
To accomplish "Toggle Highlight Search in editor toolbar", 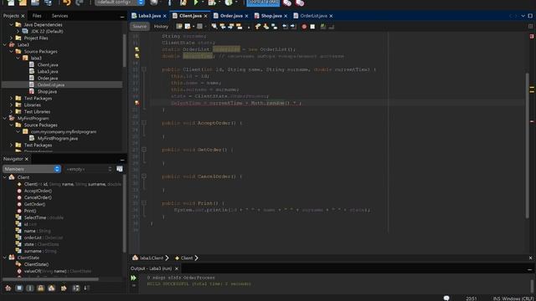I will [239, 26].
